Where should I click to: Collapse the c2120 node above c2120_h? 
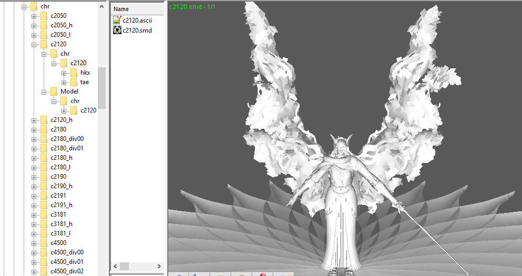pyautogui.click(x=34, y=45)
